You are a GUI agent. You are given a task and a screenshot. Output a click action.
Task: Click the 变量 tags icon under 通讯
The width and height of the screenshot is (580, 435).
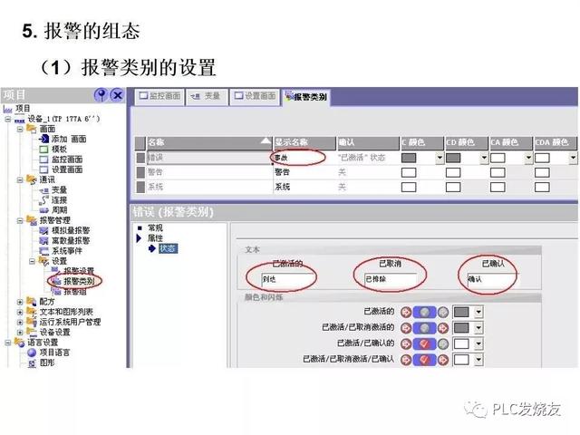(43, 189)
